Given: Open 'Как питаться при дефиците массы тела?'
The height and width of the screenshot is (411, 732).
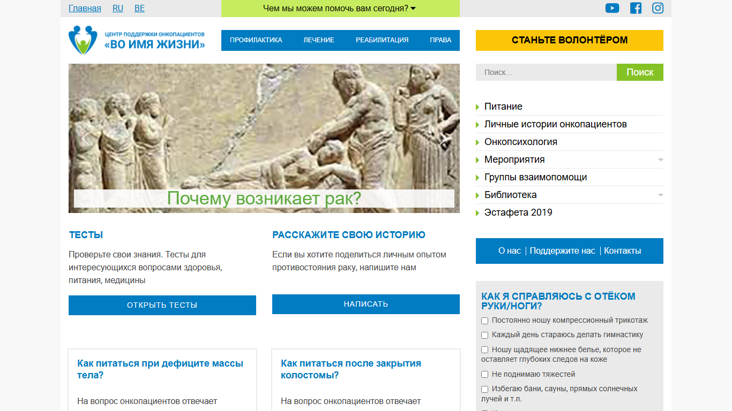Looking at the screenshot, I should point(160,369).
